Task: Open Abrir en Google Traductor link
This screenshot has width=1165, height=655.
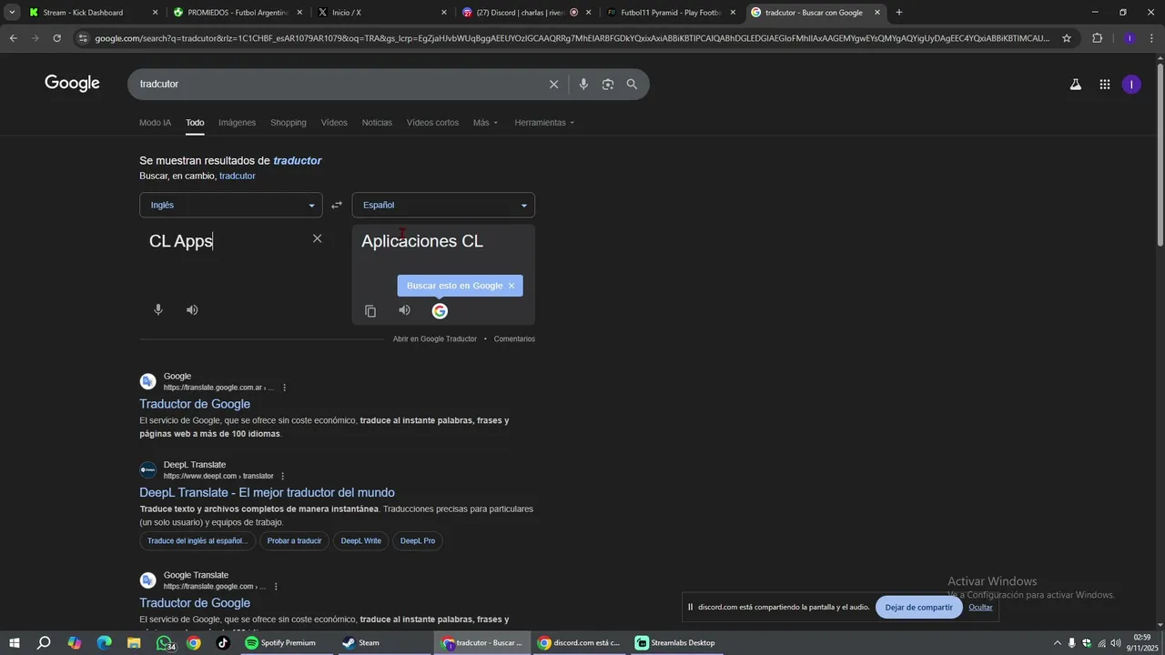Action: (435, 339)
